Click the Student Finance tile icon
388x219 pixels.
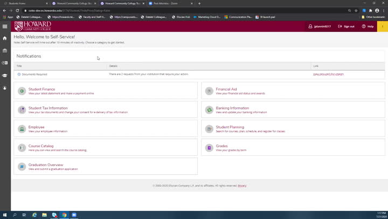point(22,91)
